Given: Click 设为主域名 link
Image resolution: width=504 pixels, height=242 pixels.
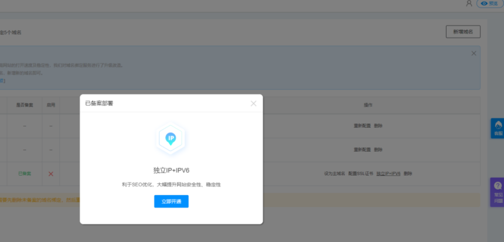Looking at the screenshot, I should tap(334, 173).
